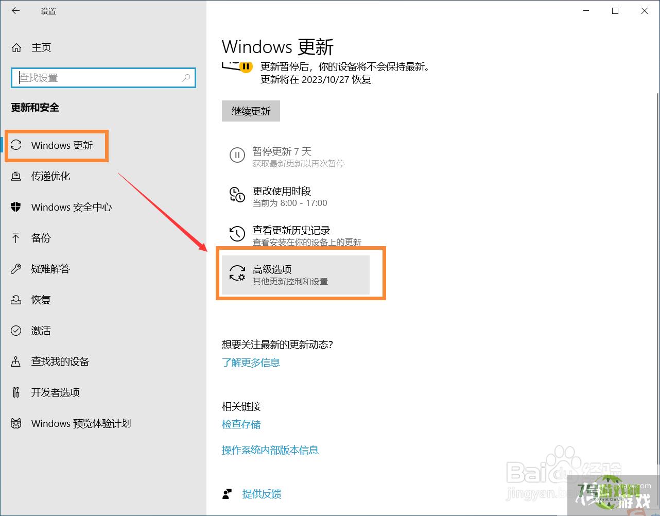Viewport: 660px width, 516px height.
Task: Click the 继续更新 button
Action: click(251, 111)
